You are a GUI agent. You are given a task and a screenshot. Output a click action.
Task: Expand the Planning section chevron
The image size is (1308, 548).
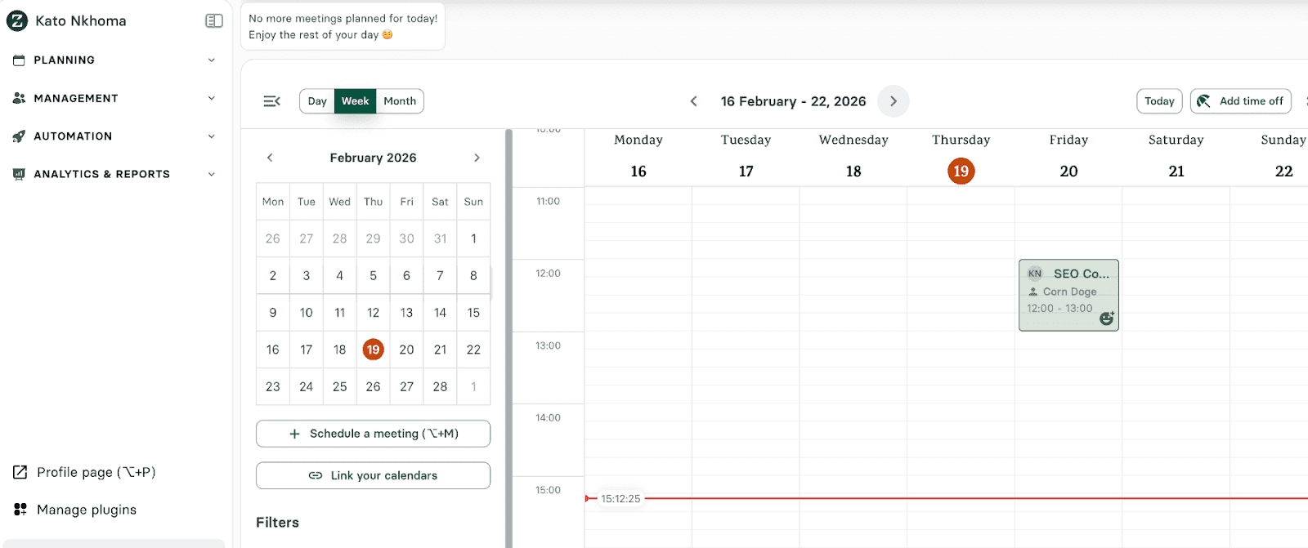click(x=212, y=60)
